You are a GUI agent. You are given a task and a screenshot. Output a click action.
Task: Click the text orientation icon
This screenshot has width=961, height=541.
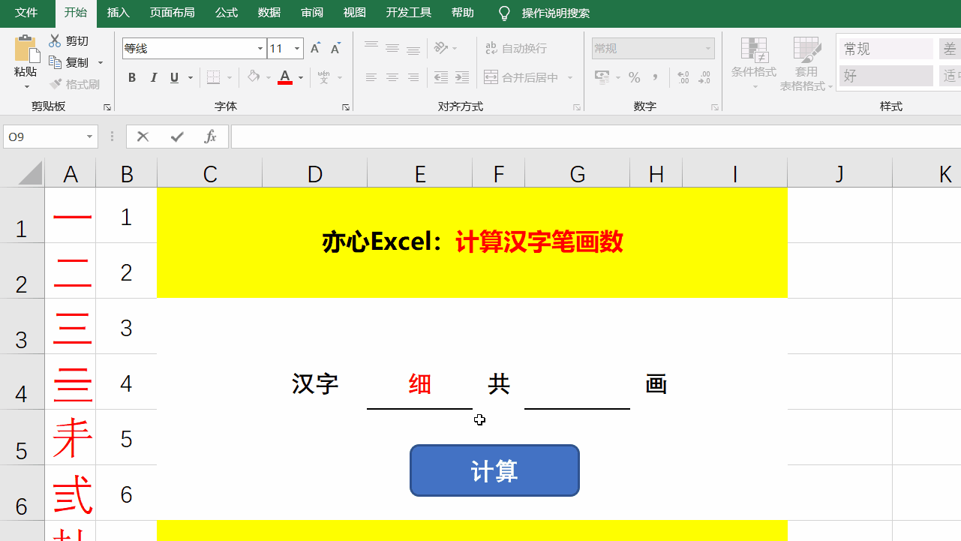[440, 48]
